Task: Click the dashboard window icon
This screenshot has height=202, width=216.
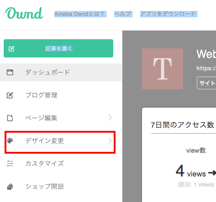Action: 10,73
